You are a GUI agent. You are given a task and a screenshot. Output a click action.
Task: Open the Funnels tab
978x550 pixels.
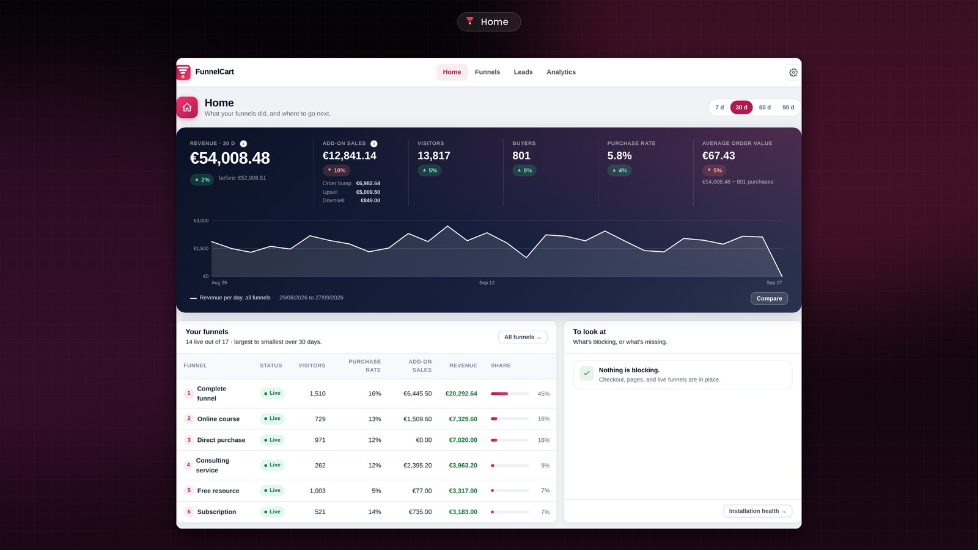point(487,72)
